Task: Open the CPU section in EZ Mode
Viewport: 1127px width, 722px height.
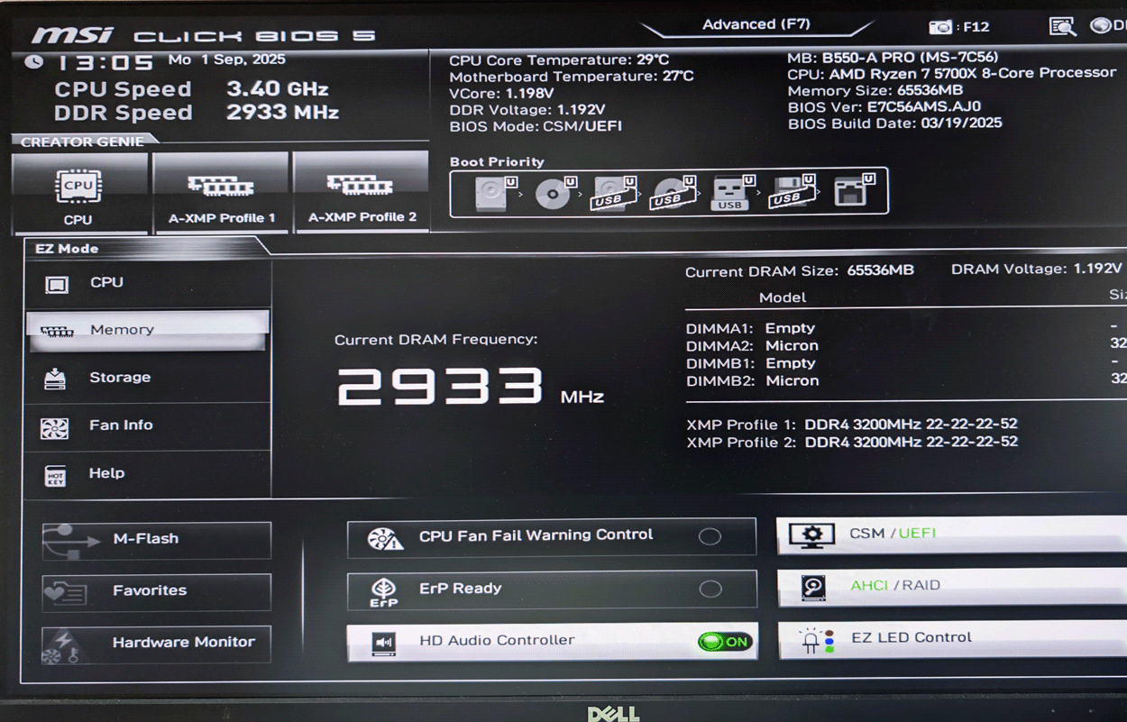Action: (148, 283)
